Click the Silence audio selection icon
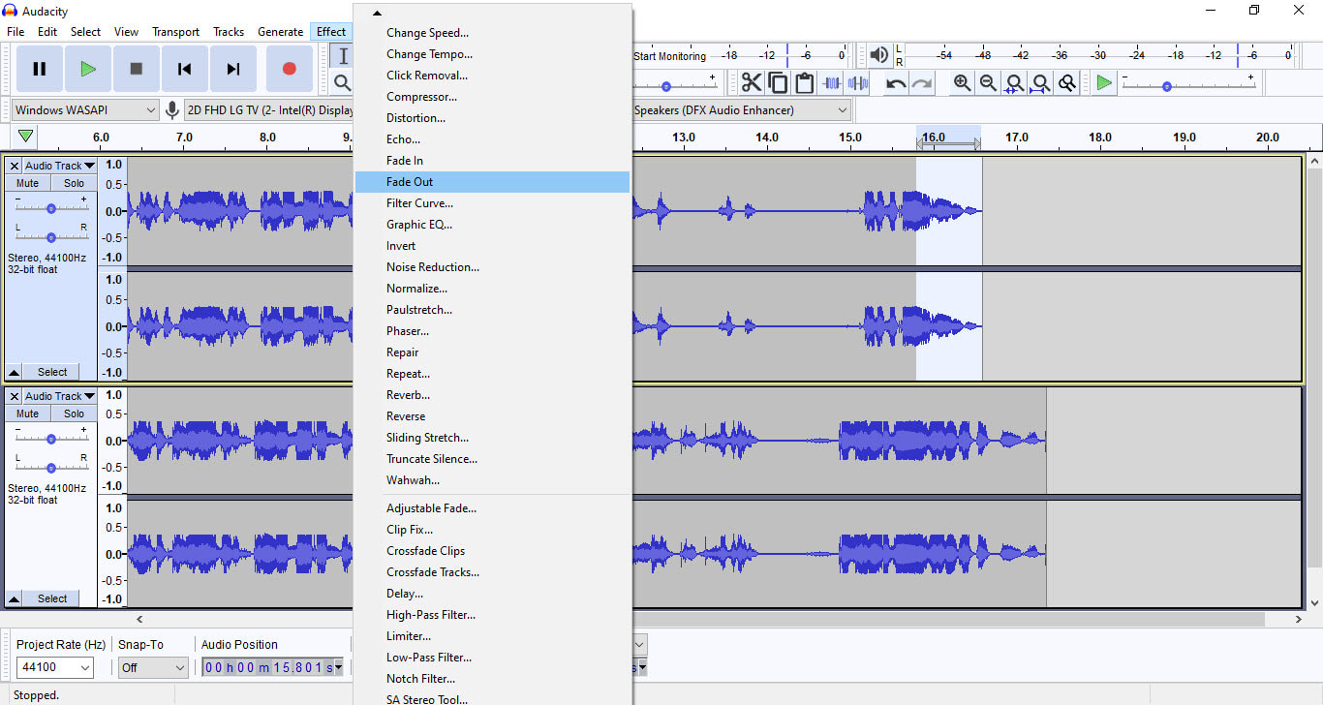 click(x=857, y=82)
